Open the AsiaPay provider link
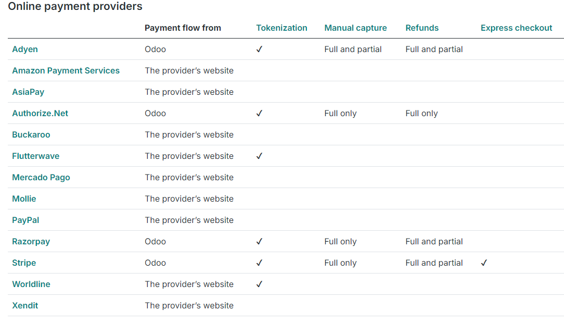Image resolution: width=564 pixels, height=323 pixels. point(28,92)
